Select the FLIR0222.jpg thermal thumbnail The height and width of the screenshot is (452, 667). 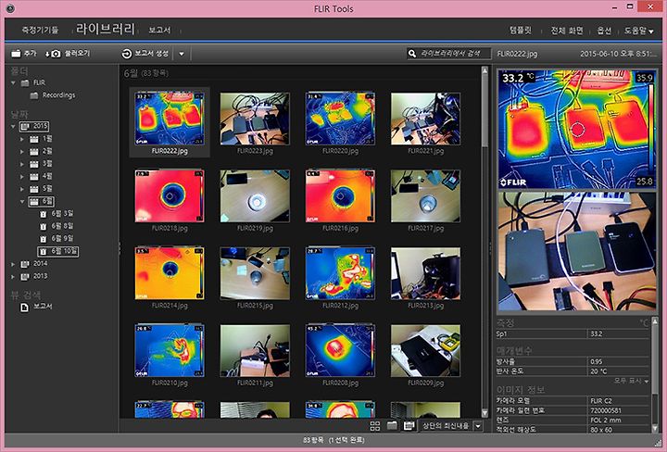pos(170,119)
